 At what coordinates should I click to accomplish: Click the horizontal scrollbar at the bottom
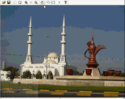(x=60, y=98)
